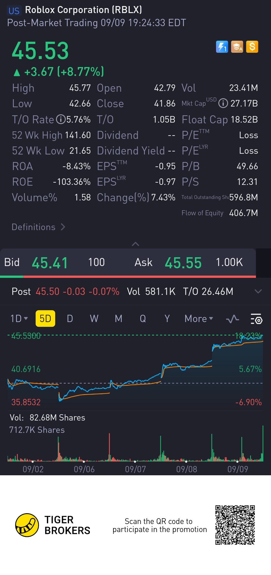Tap the Tiger Brokers logo
The image size is (271, 575).
click(x=52, y=525)
